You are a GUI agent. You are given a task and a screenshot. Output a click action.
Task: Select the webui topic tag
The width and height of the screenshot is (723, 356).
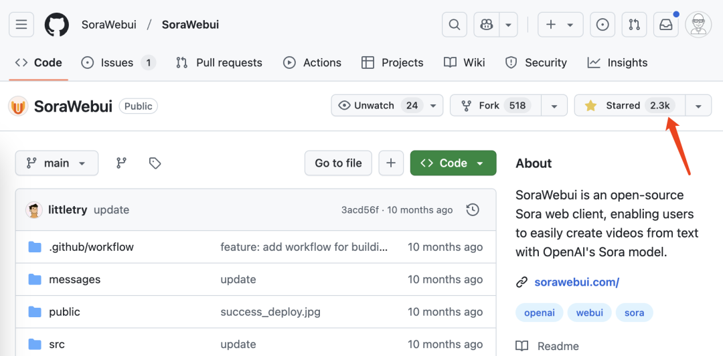point(589,313)
